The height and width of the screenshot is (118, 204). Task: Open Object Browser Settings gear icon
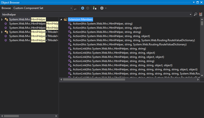click(102, 8)
